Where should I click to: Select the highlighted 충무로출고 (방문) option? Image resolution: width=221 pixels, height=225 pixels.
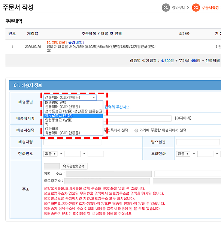click(x=73, y=115)
